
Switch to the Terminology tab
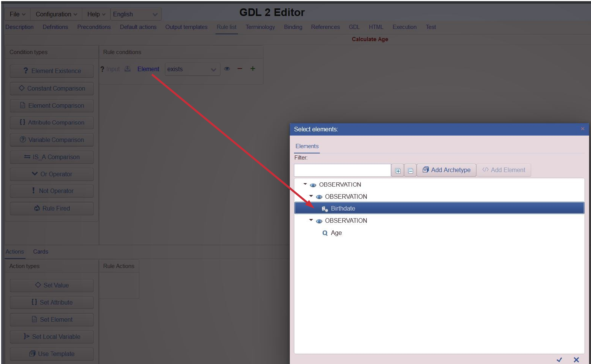pos(260,27)
